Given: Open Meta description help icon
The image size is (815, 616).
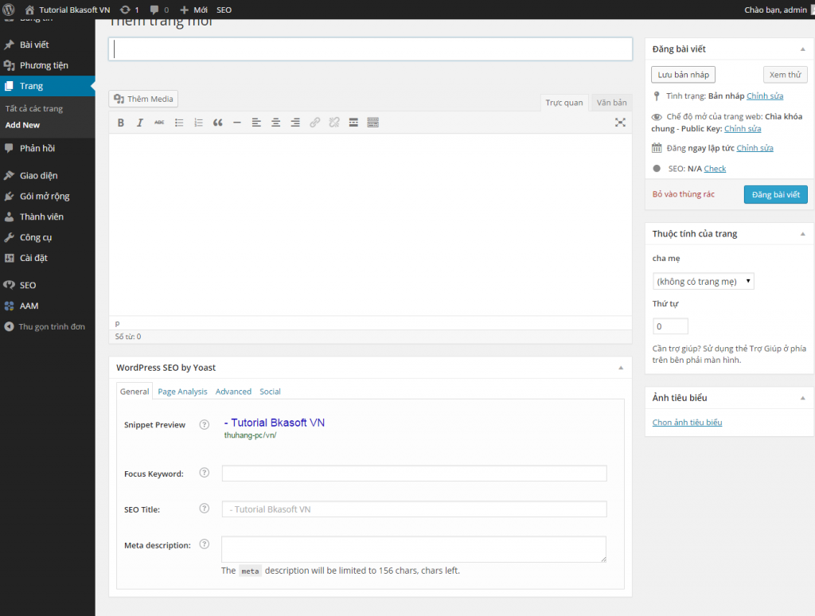Looking at the screenshot, I should (205, 544).
